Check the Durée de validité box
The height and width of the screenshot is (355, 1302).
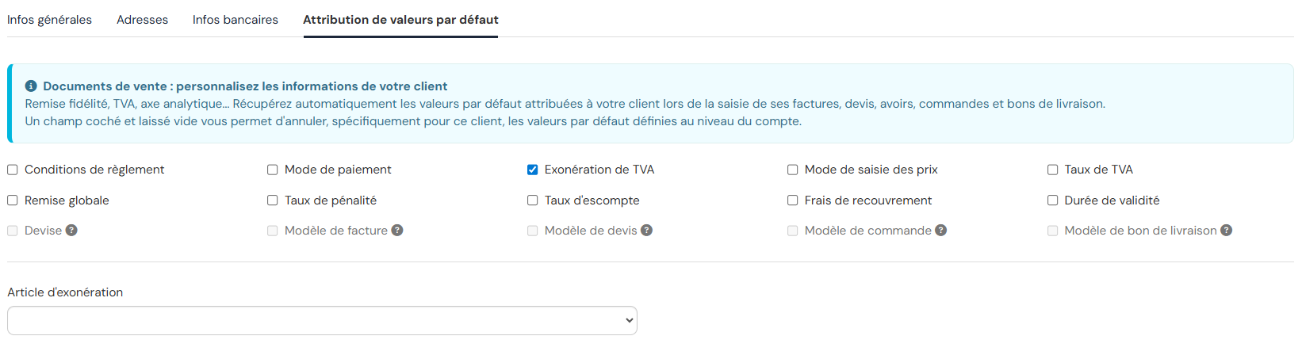coord(1053,200)
